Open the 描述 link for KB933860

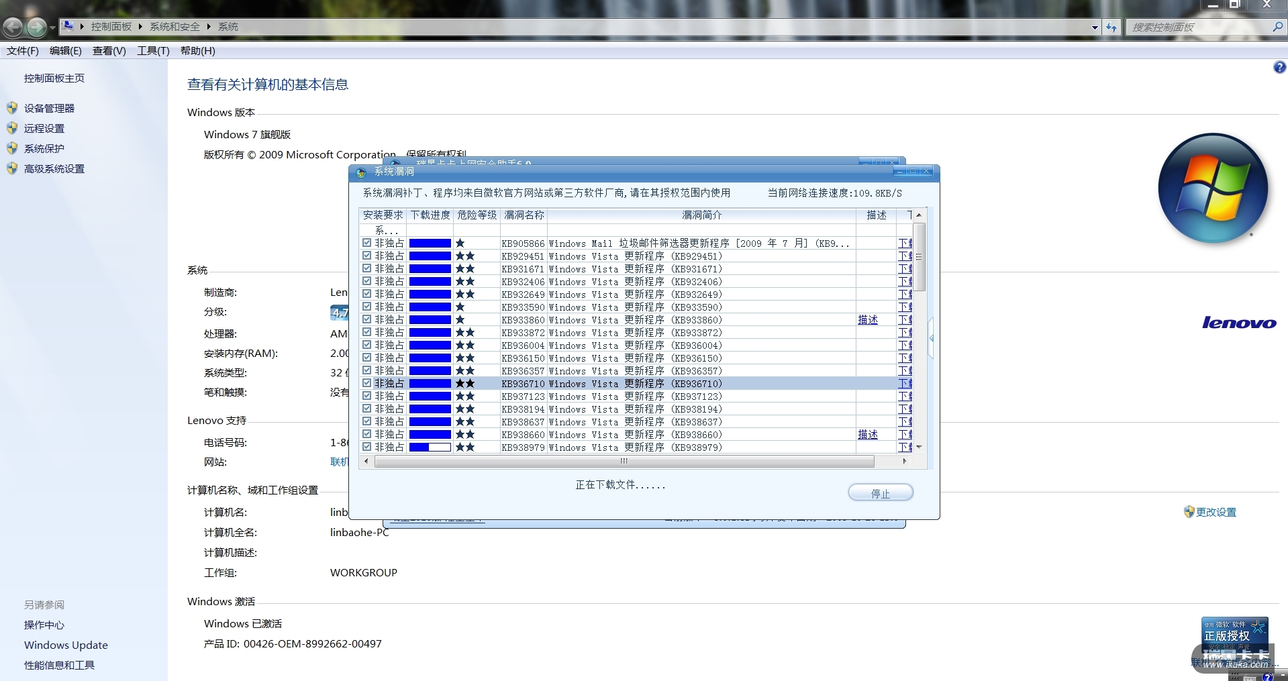(x=868, y=320)
